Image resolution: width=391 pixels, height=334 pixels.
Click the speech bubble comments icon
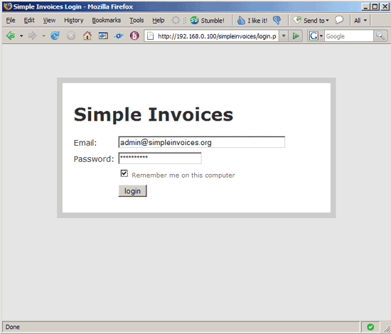[x=339, y=20]
